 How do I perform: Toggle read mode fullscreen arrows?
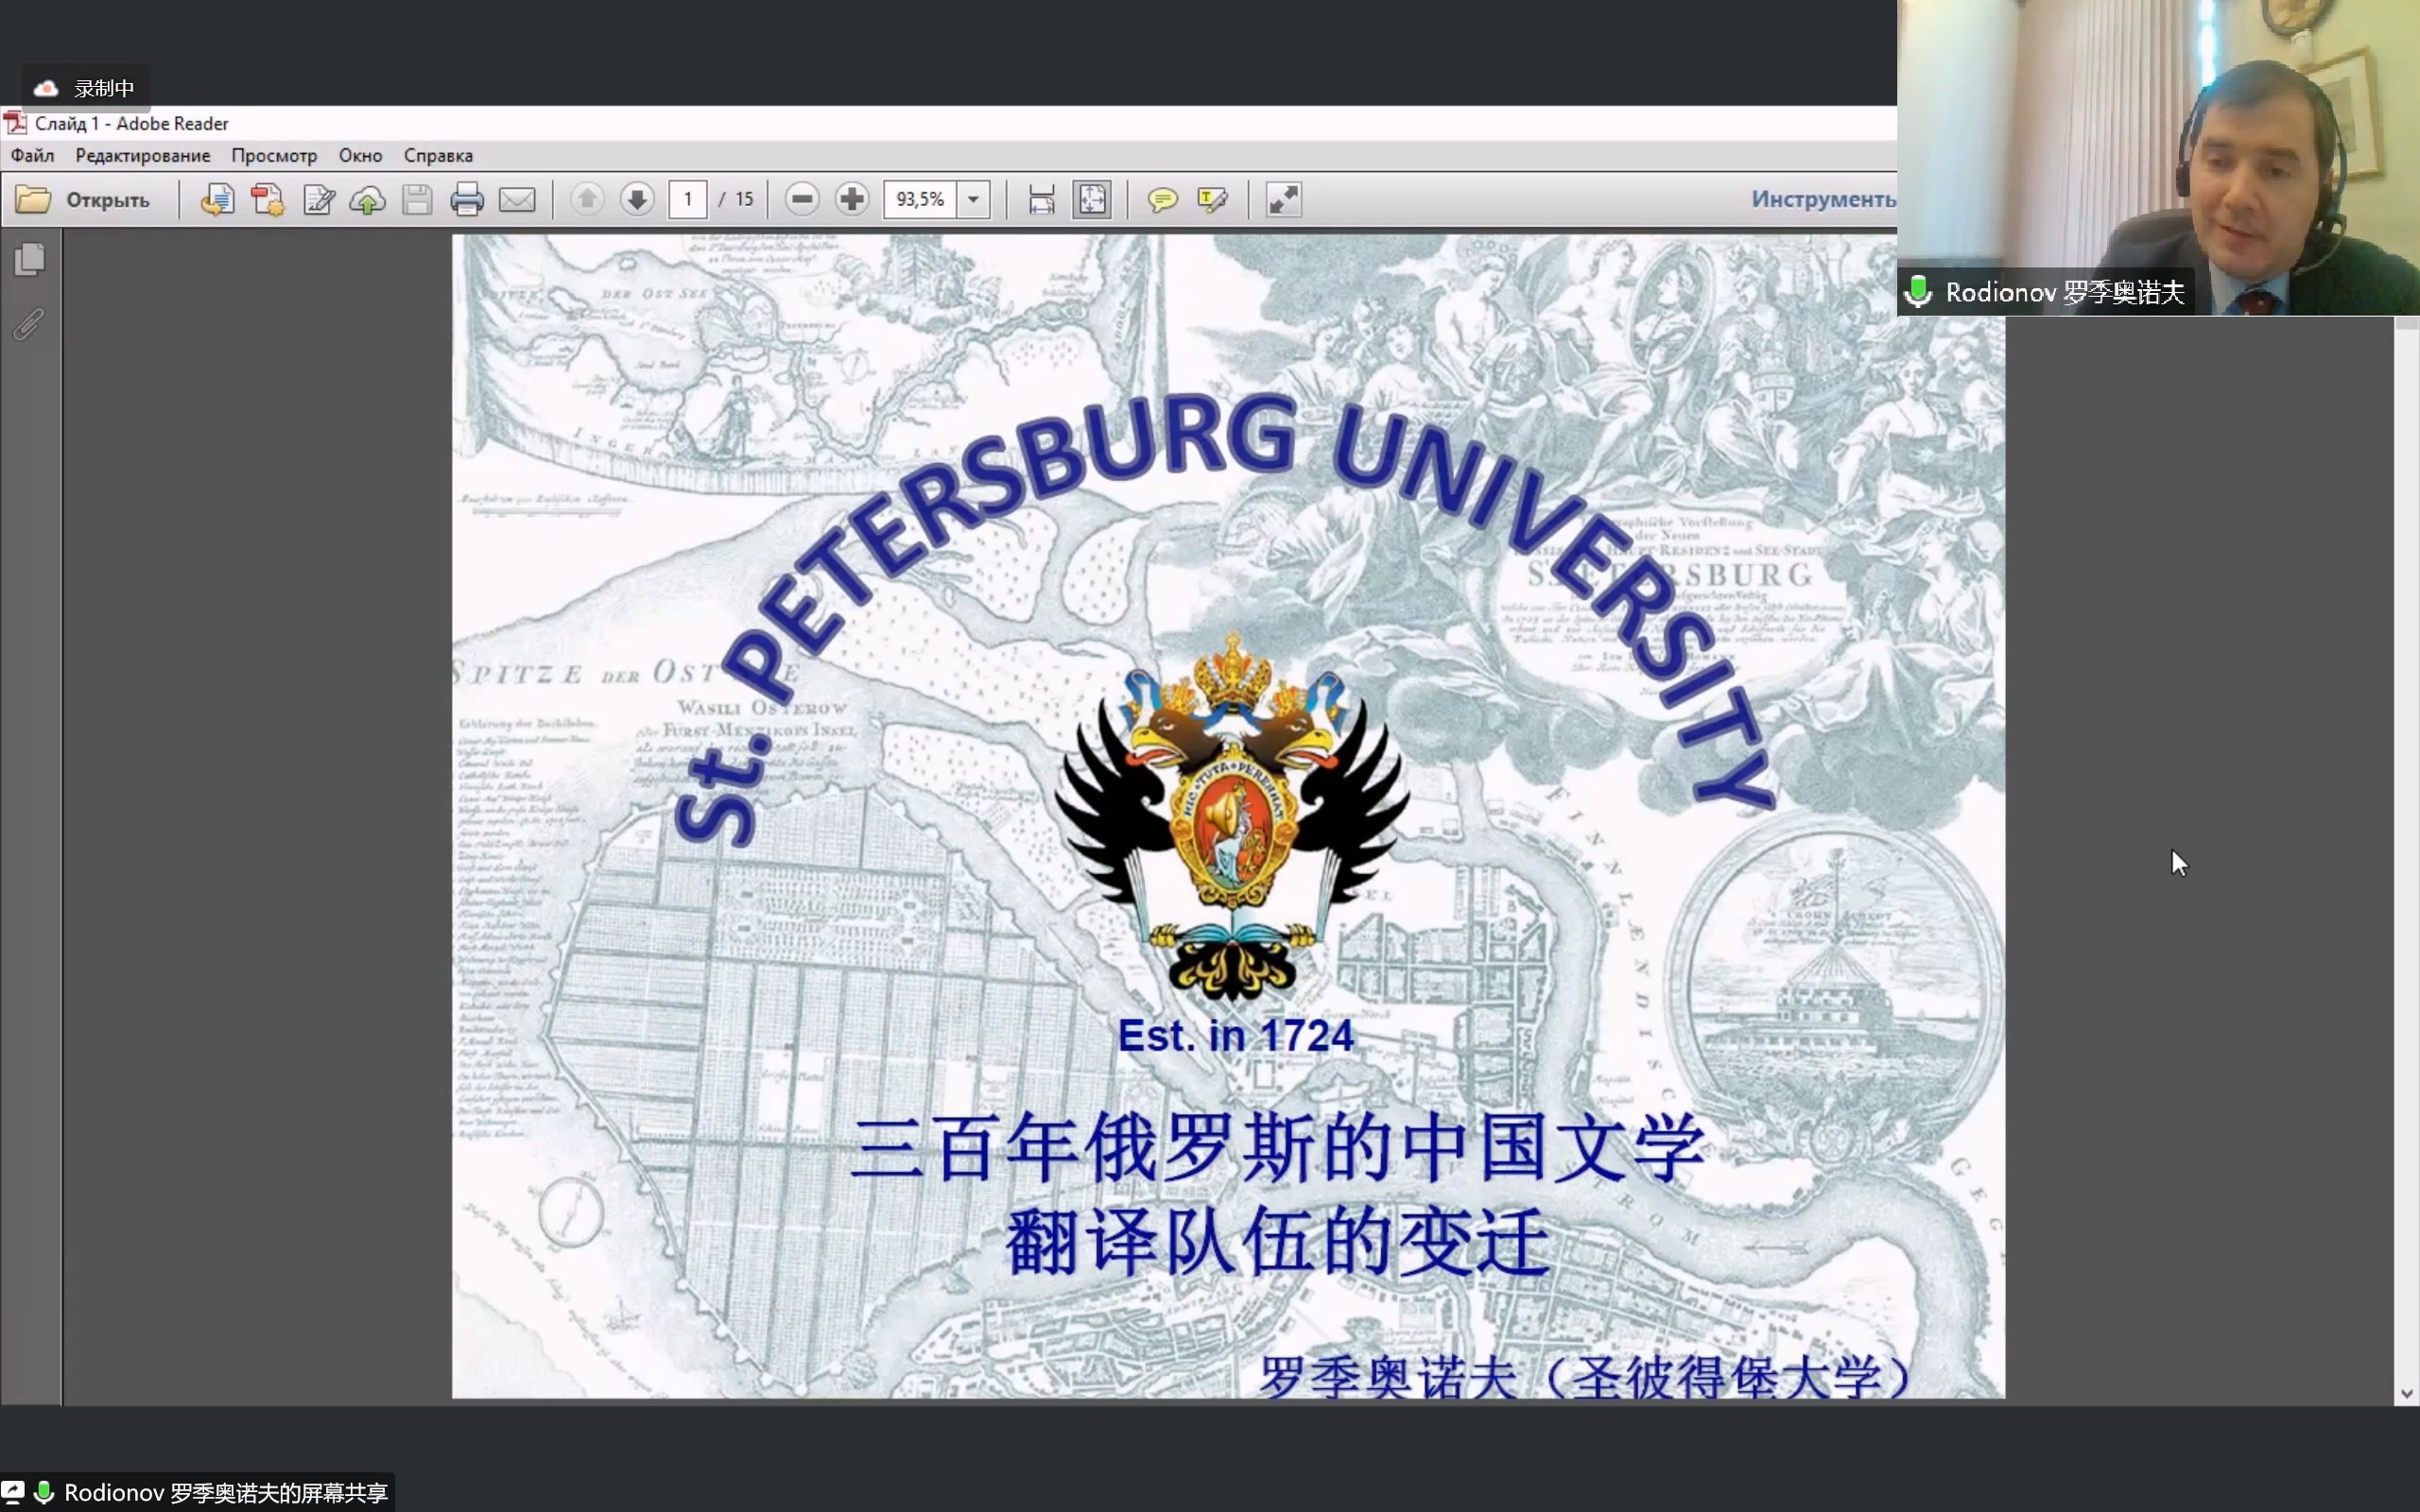click(x=1284, y=200)
